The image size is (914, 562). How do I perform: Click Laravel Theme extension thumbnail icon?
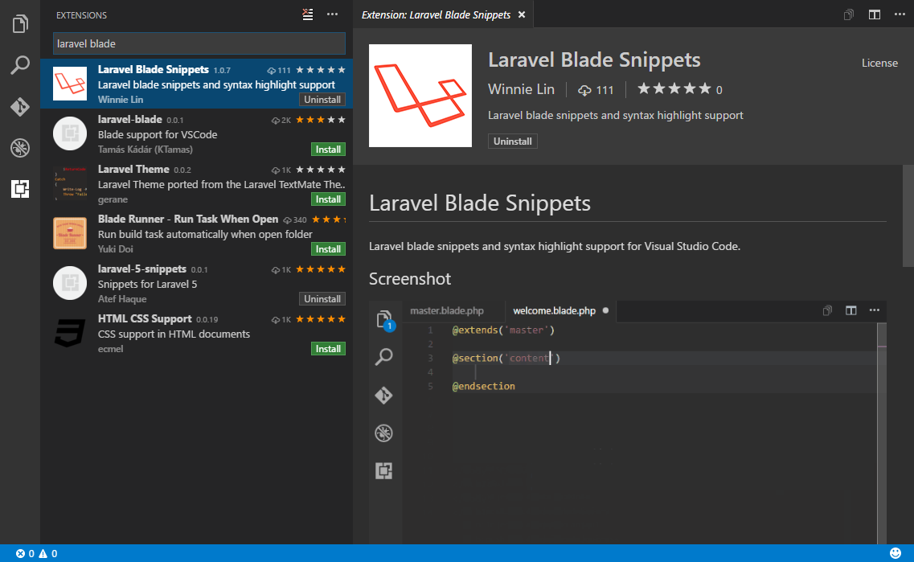click(x=70, y=183)
